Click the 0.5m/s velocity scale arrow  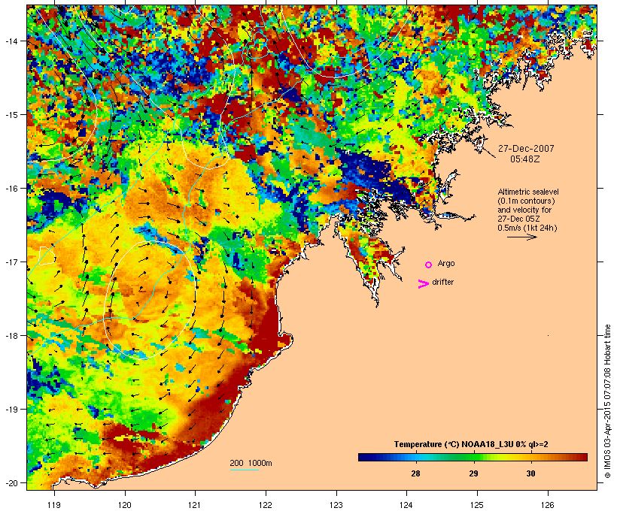pyautogui.click(x=521, y=237)
